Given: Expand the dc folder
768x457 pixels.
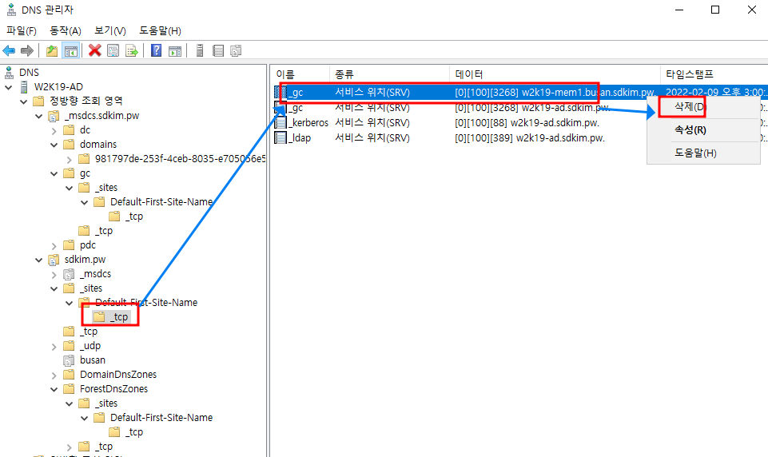Looking at the screenshot, I should pos(54,130).
